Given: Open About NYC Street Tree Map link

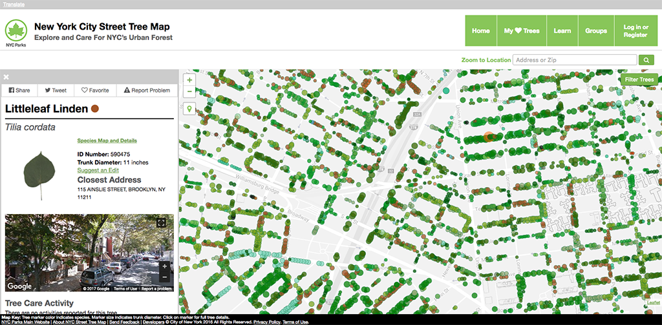Looking at the screenshot, I should coord(78,322).
